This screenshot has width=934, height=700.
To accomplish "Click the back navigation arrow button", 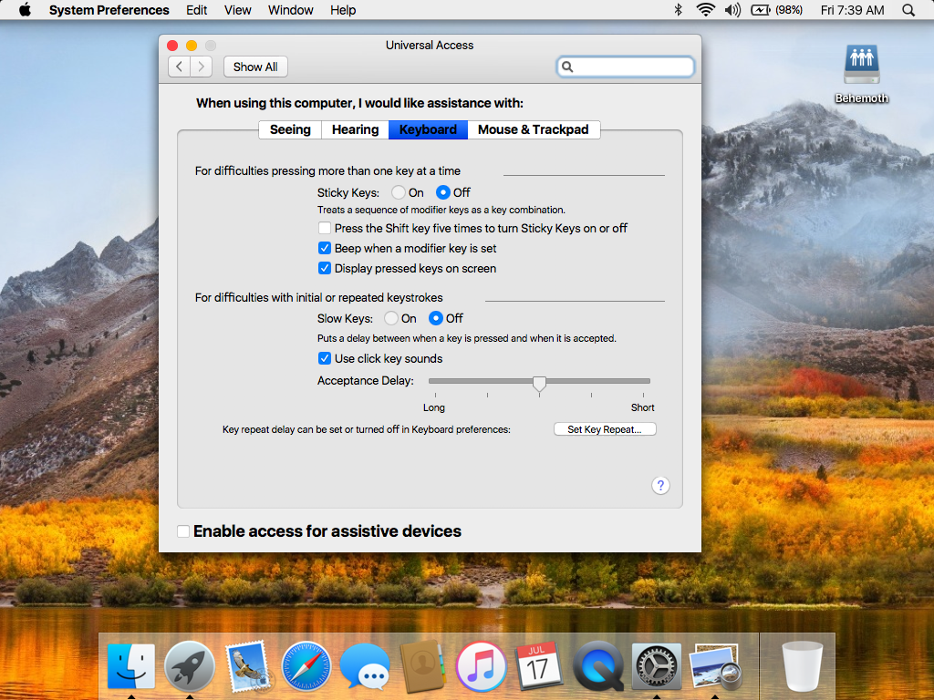I will tap(180, 67).
